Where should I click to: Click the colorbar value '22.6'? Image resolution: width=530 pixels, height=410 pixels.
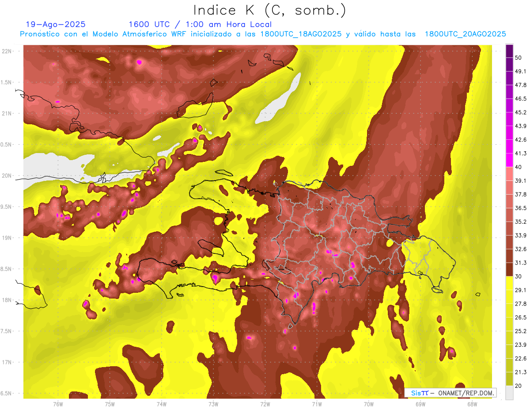click(521, 359)
